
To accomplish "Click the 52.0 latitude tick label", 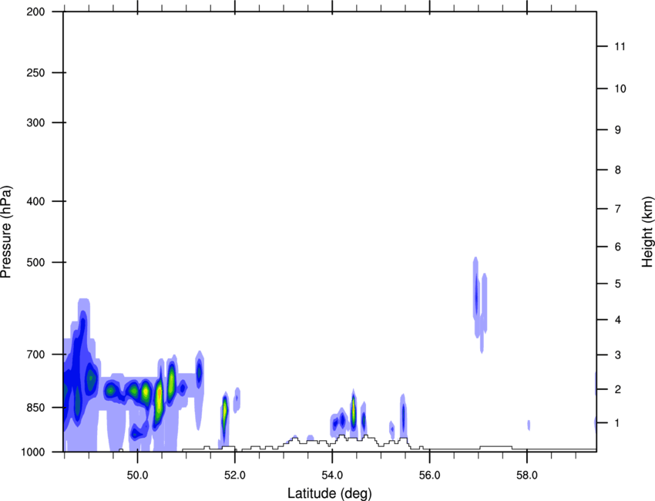I will pos(235,476).
